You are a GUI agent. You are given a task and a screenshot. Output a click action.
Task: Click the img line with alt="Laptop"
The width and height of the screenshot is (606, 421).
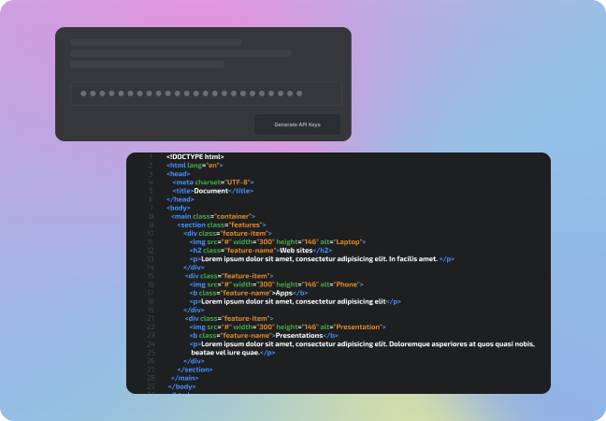coord(278,241)
